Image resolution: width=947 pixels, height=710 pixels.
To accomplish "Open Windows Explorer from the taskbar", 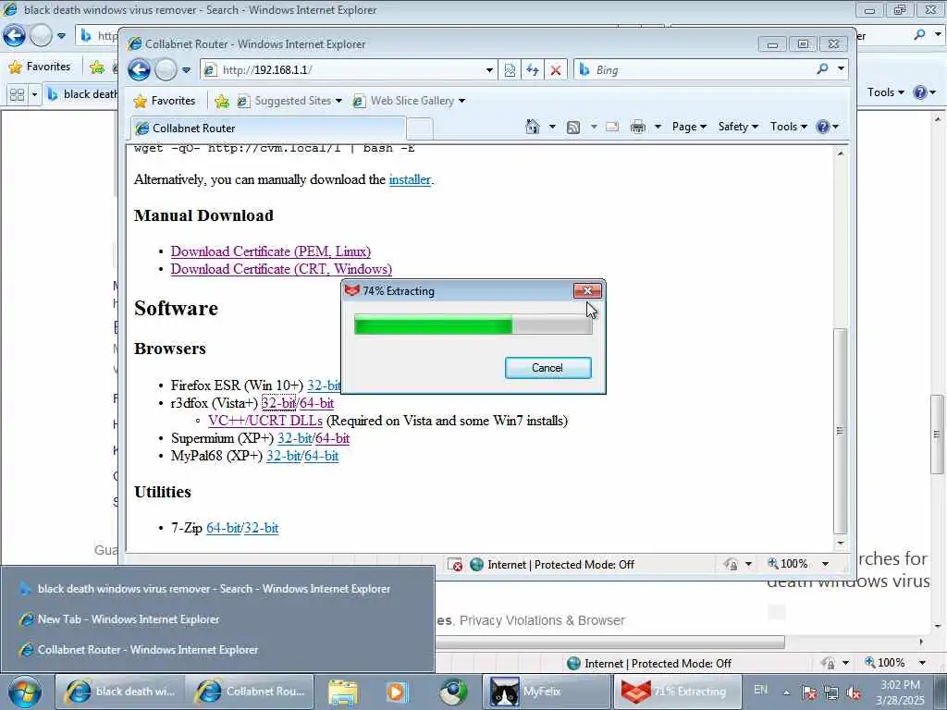I will tap(344, 692).
